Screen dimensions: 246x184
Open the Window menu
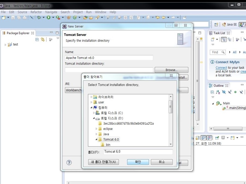[101, 12]
